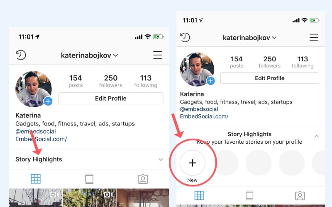
Task: Select the tagged photos tab in left screenshot
Action: click(x=143, y=179)
